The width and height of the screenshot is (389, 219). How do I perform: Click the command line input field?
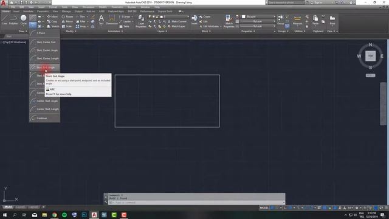click(196, 203)
